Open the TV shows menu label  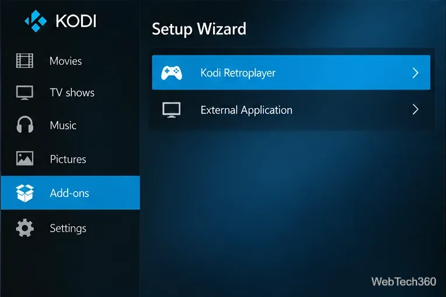click(72, 92)
